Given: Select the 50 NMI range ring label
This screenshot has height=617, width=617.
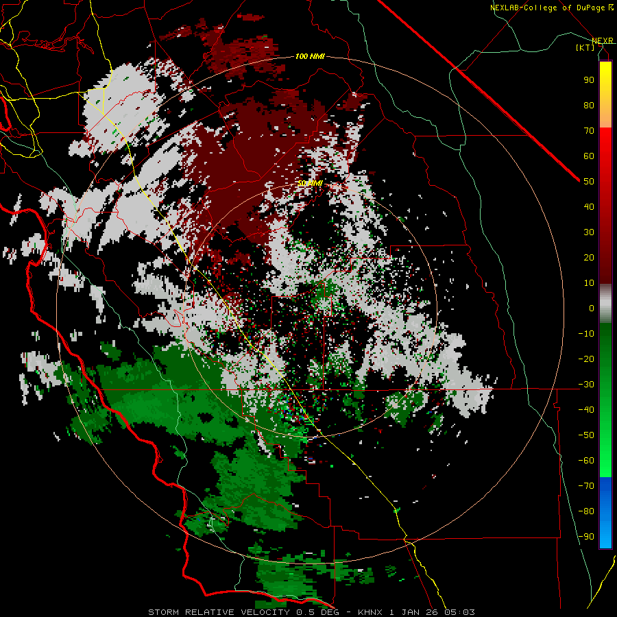Looking at the screenshot, I should (310, 183).
